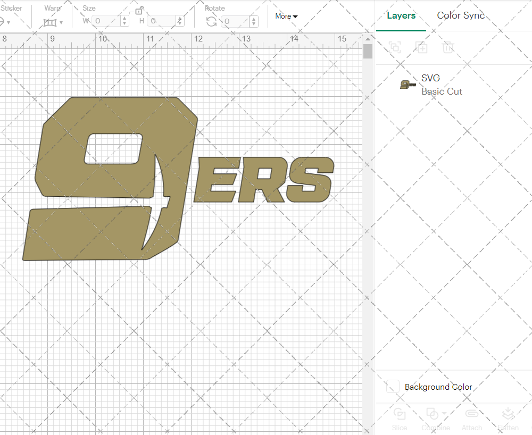532x435 pixels.
Task: Click the Width input field
Action: 106,21
